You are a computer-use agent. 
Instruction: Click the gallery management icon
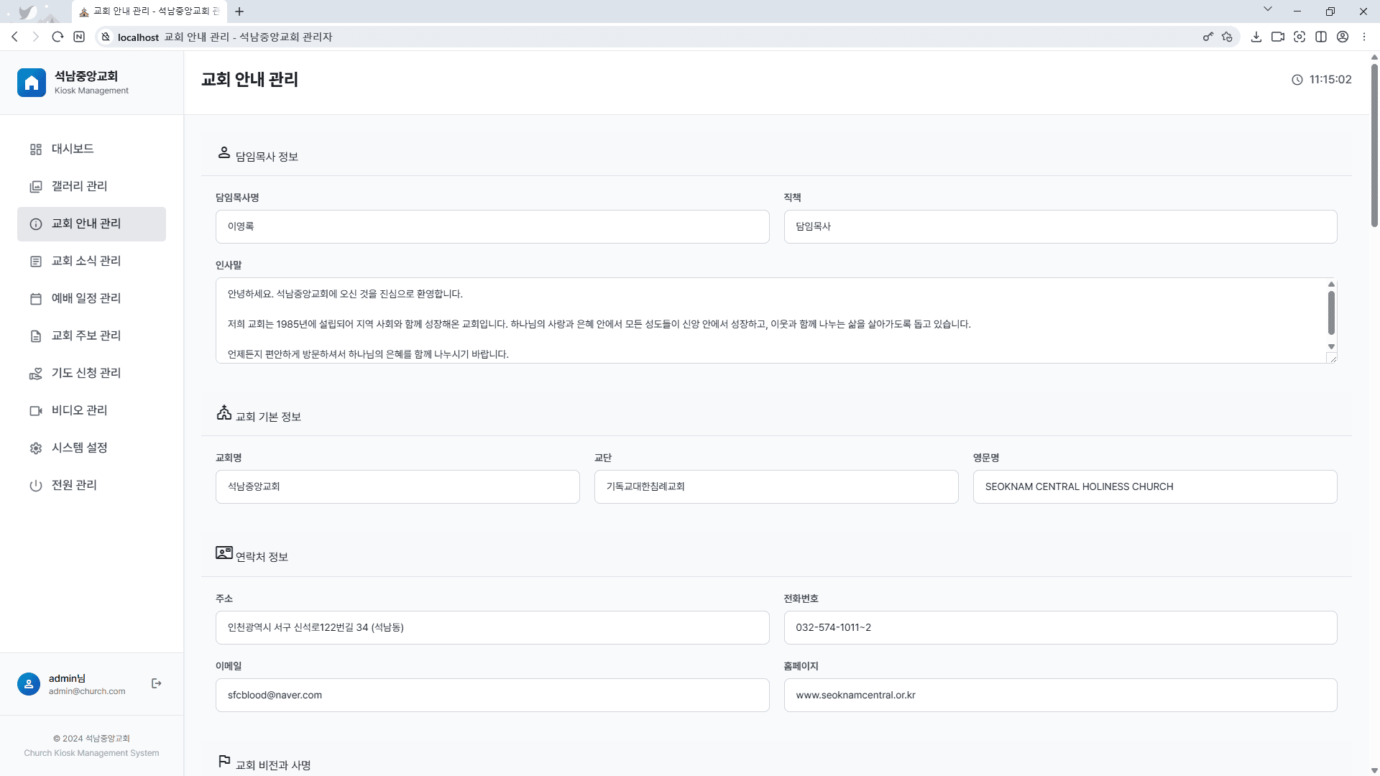(36, 187)
